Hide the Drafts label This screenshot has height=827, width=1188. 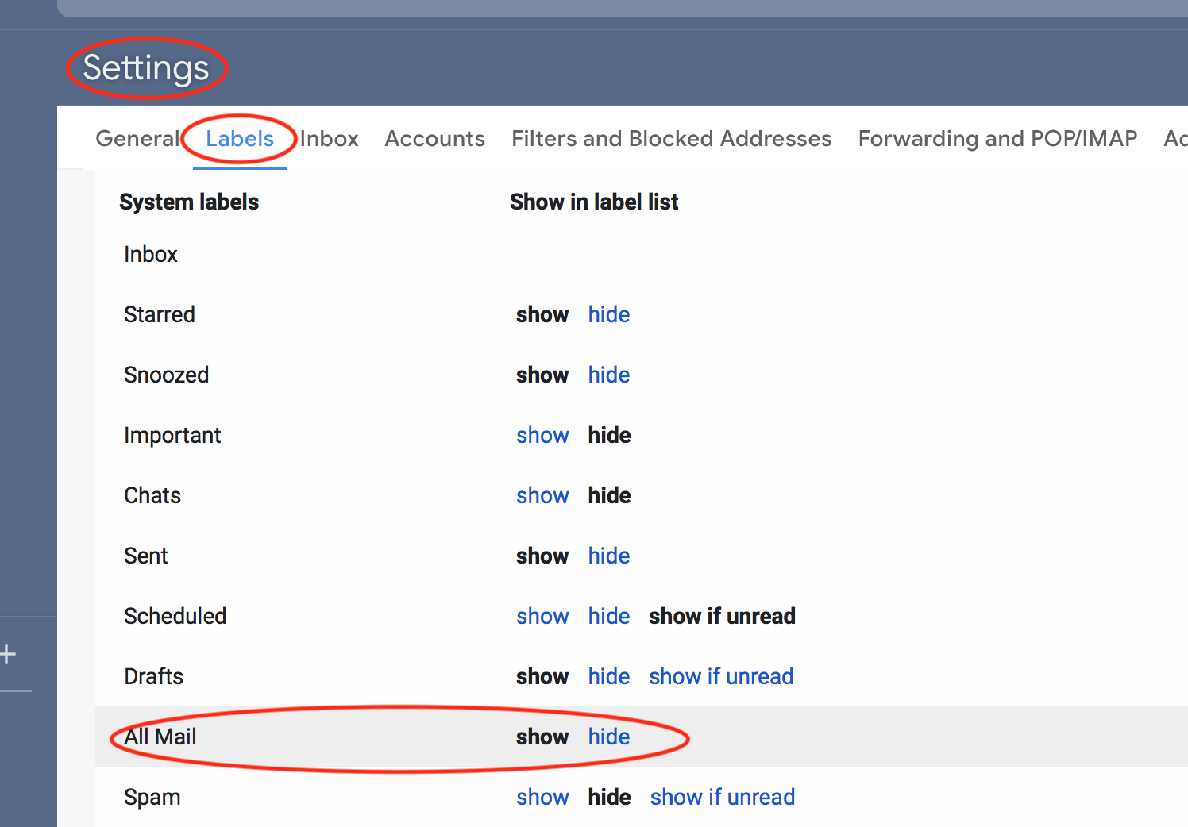[x=608, y=676]
